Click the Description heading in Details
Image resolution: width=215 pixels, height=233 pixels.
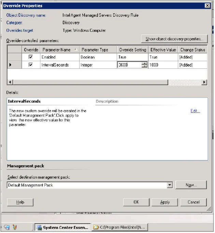[x=107, y=102]
